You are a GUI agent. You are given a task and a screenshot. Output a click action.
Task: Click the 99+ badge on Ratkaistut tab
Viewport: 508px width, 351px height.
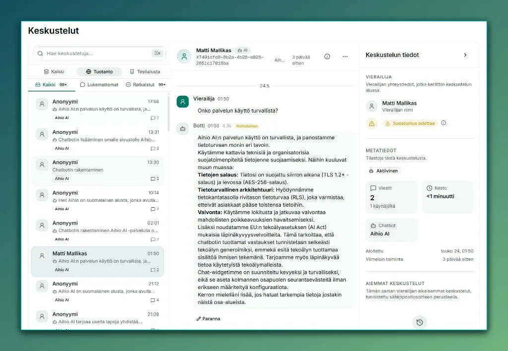click(162, 84)
